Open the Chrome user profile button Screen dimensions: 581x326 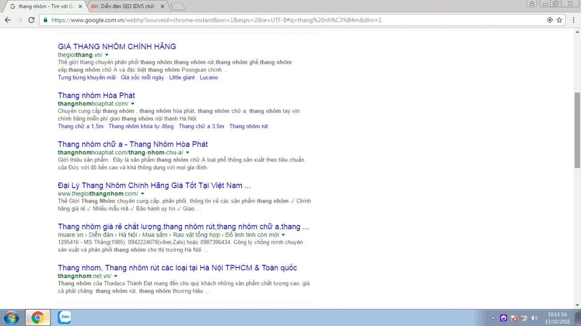click(x=532, y=3)
